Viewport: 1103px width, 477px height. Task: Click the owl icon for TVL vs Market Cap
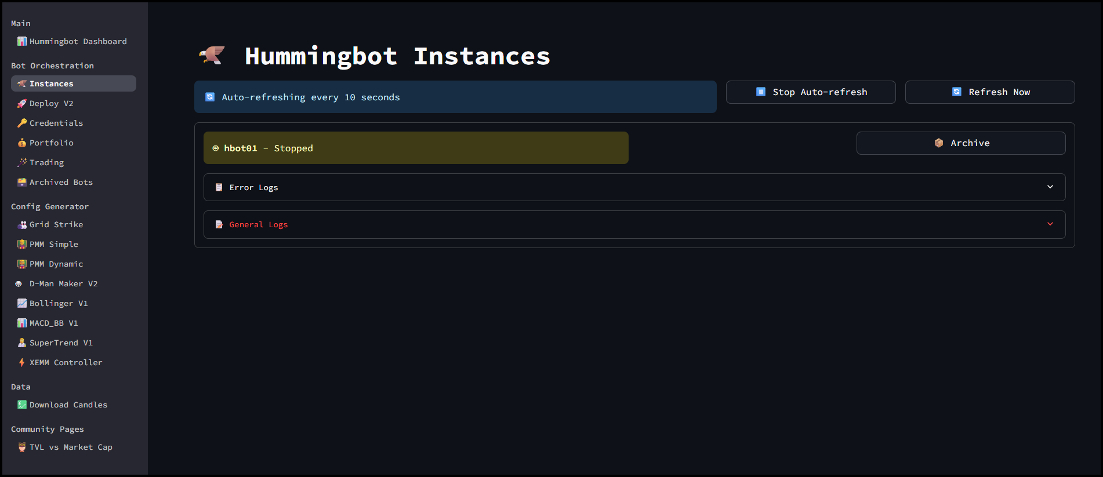coord(22,447)
